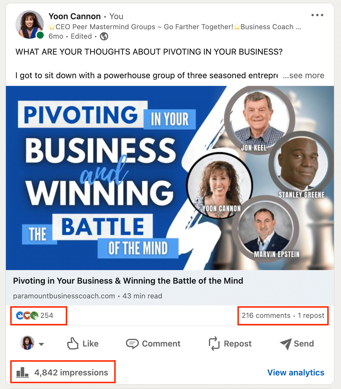
Task: Click the Like thumbs-up icon
Action: (73, 344)
